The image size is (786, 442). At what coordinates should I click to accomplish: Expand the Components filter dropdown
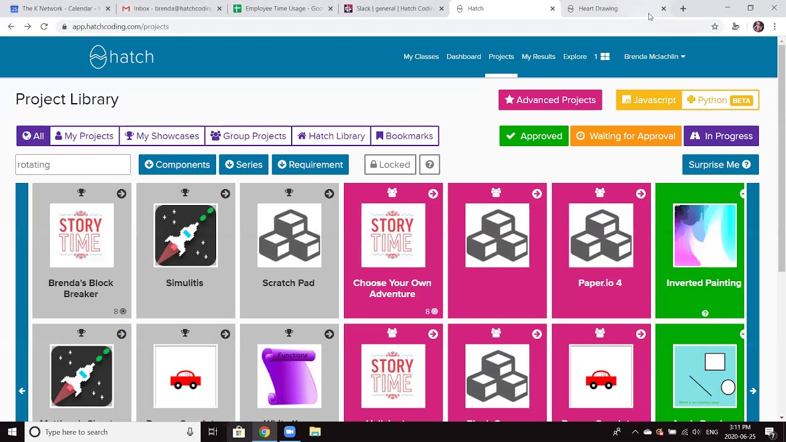coord(177,165)
